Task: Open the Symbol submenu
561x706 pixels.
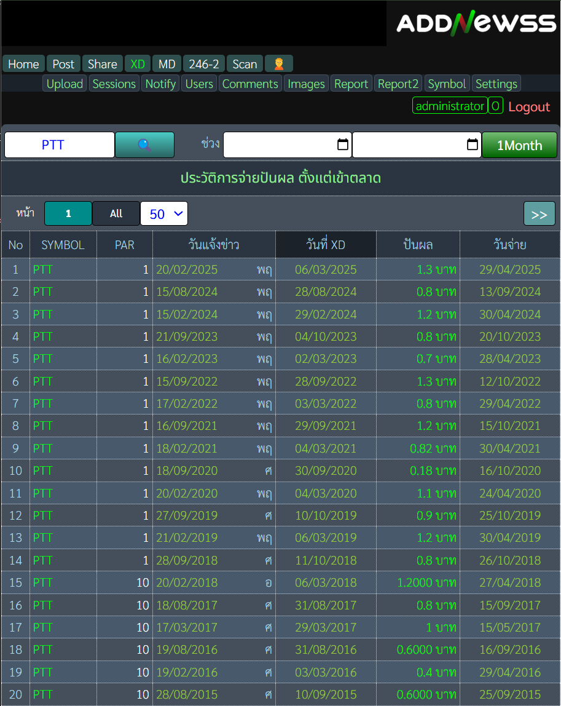Action: click(x=447, y=84)
